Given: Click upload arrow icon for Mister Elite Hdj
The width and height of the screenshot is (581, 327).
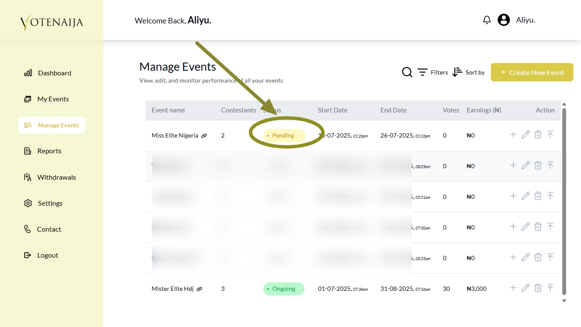Looking at the screenshot, I should click(550, 288).
